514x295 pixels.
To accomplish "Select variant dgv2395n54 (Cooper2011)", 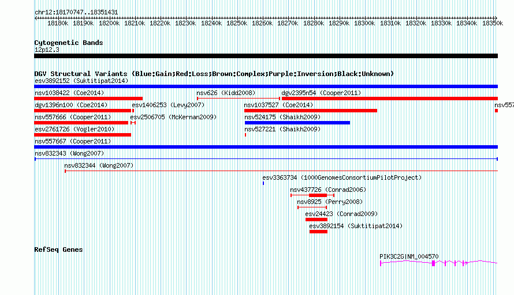I will [321, 93].
